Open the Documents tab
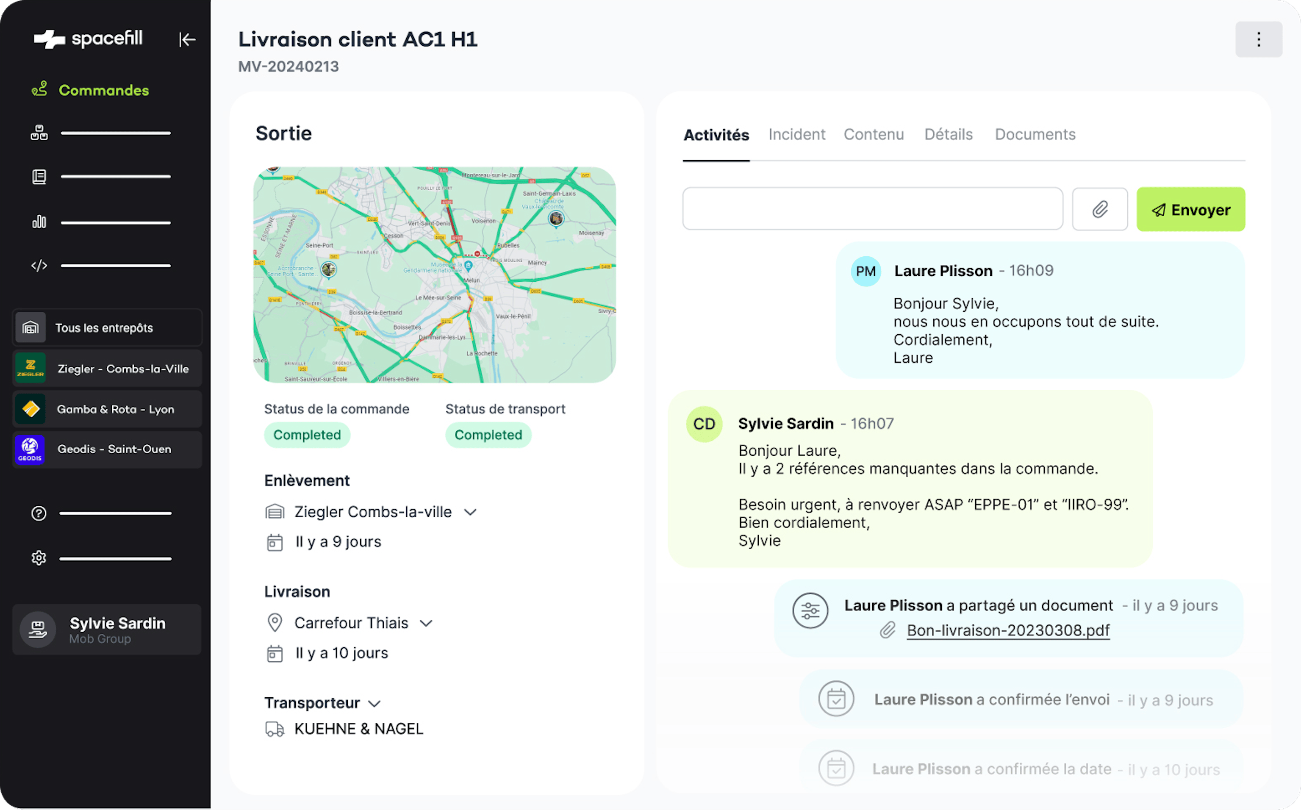 (x=1035, y=134)
